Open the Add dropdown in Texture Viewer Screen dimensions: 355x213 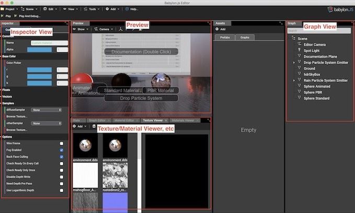coord(80,126)
